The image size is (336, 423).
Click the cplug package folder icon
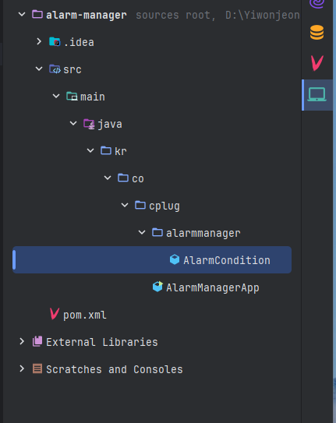pos(140,205)
